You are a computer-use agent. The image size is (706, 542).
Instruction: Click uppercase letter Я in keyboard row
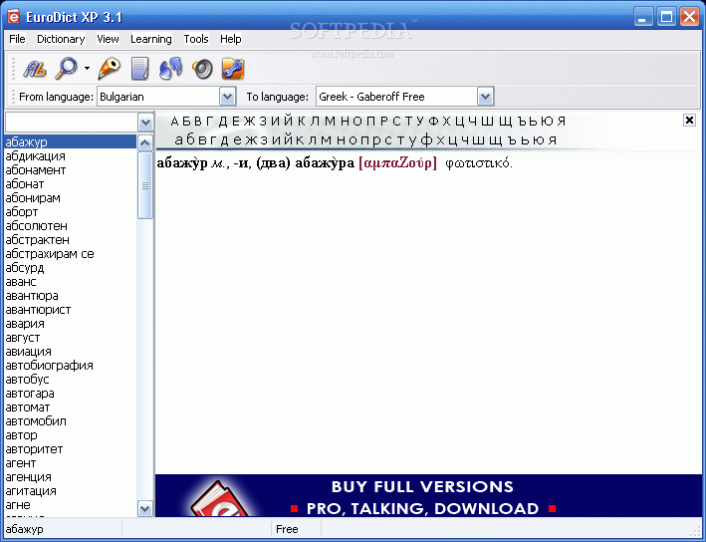tap(561, 121)
